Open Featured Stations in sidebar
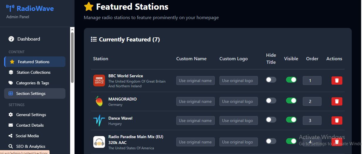Screen dimensions: 362x154 (x=33, y=62)
